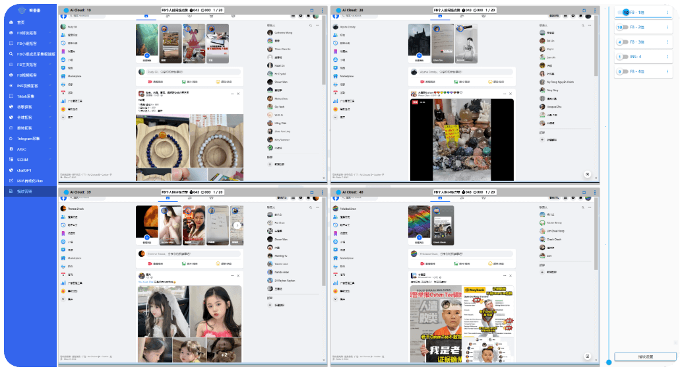Enable the FB - 3组 group switch
682x371 pixels.
click(624, 42)
